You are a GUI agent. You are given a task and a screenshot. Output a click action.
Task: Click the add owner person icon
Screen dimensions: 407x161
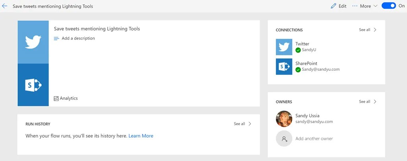[x=284, y=138]
